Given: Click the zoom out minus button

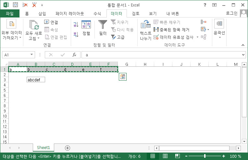Looking at the screenshot, I should 186,156.
